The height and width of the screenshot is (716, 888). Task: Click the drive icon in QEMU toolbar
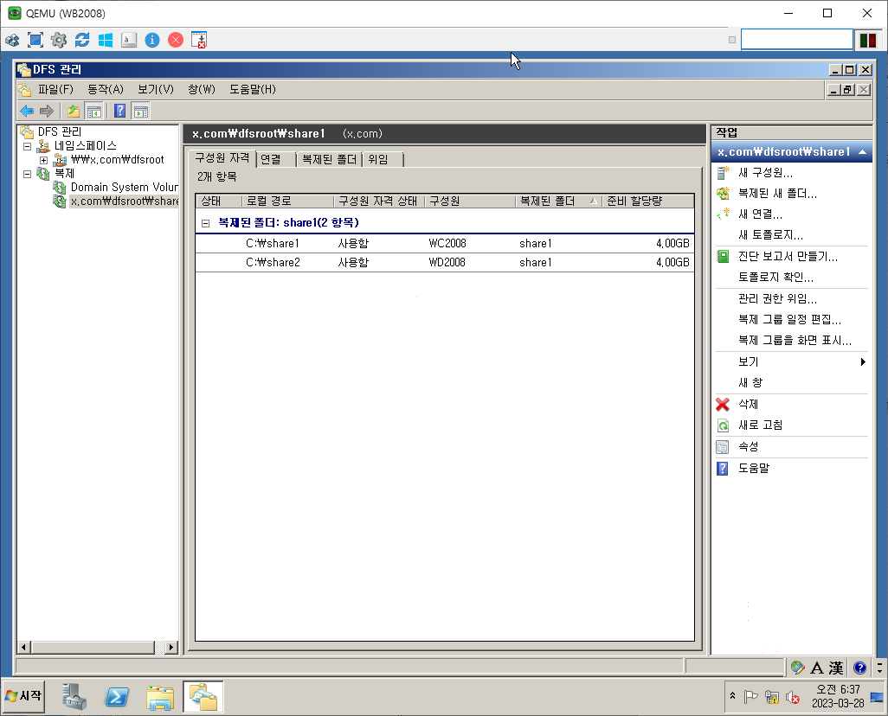point(129,40)
